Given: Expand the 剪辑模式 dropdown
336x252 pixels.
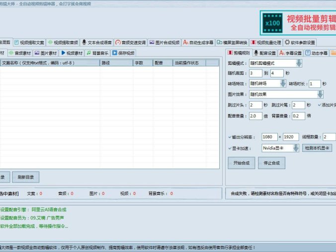Looking at the screenshot, I should point(299,63).
